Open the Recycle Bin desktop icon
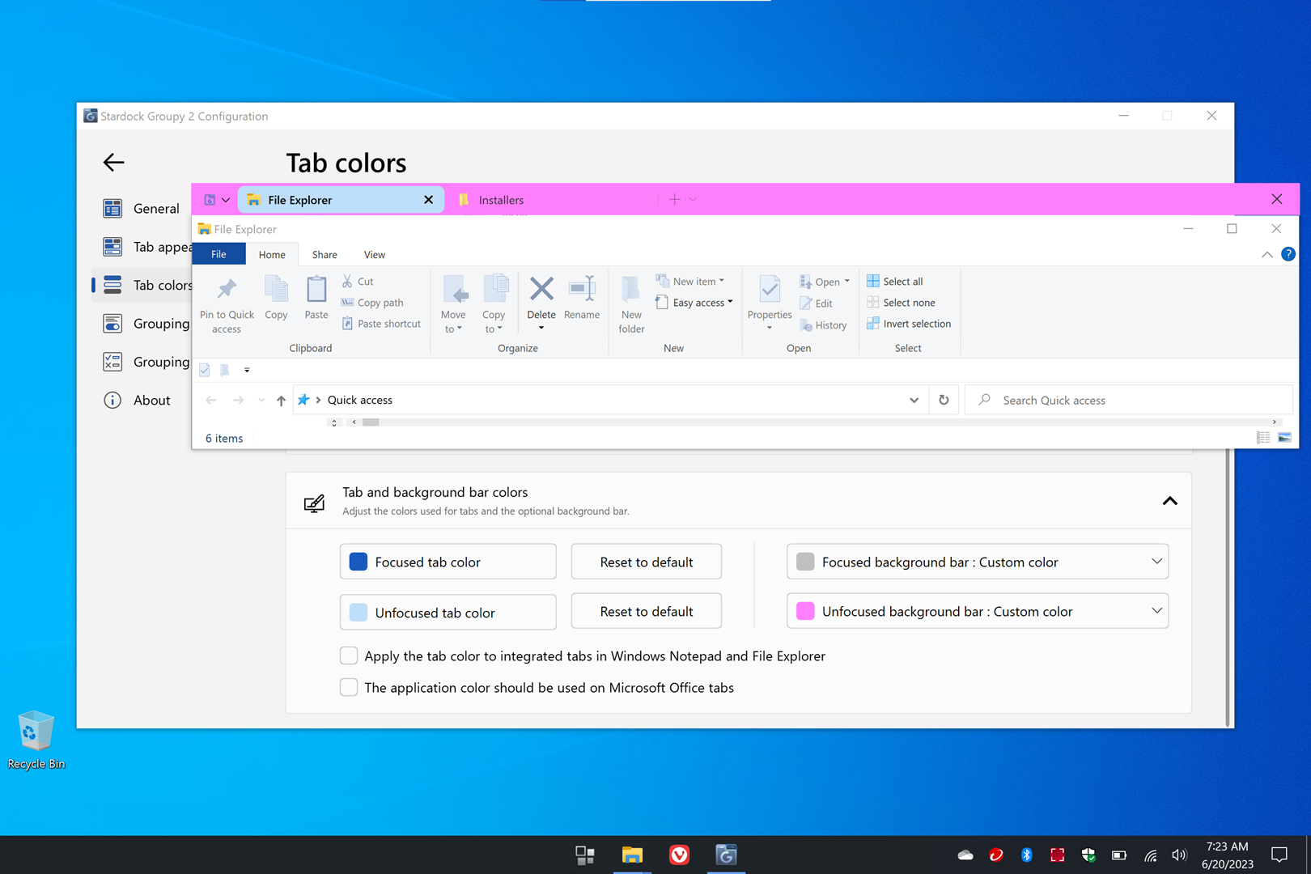 (x=36, y=740)
